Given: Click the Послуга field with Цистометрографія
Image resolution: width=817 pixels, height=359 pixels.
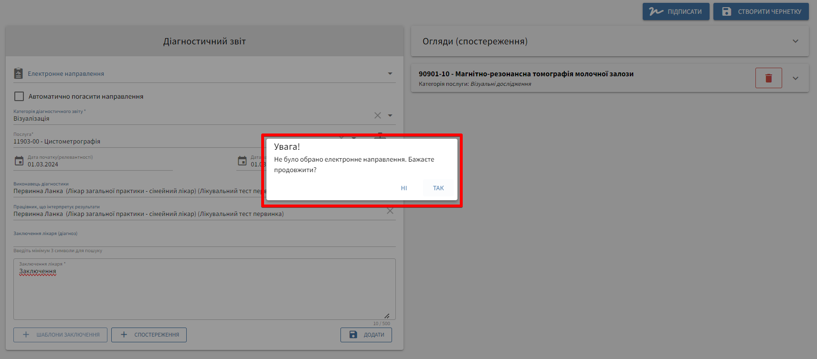Looking at the screenshot, I should [134, 142].
